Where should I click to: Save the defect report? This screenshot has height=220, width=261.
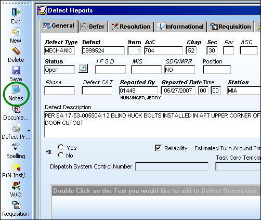(16, 70)
